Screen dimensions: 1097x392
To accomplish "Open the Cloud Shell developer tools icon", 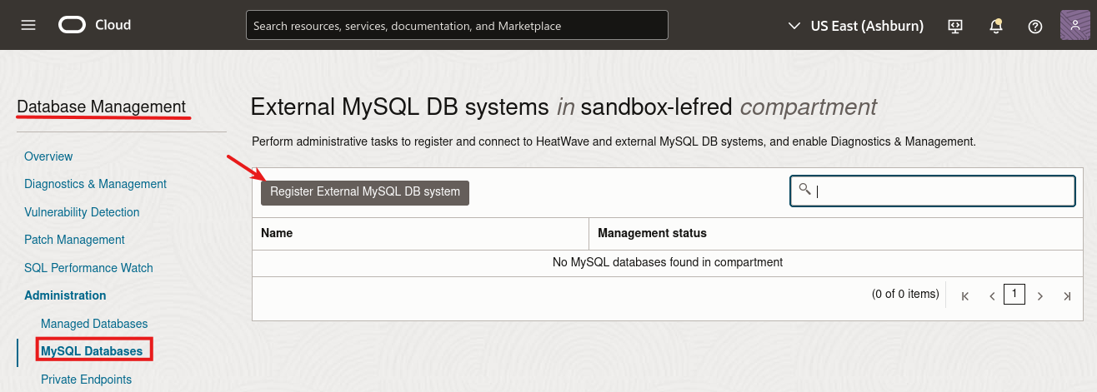I will (x=955, y=26).
